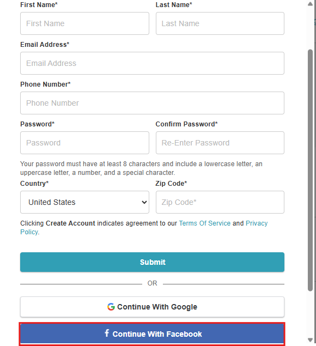The height and width of the screenshot is (346, 316).
Task: Continue With Facebook sign-up
Action: click(x=152, y=334)
